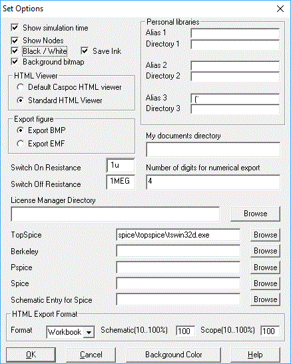Uncheck the Show Nodes checkbox

point(15,41)
